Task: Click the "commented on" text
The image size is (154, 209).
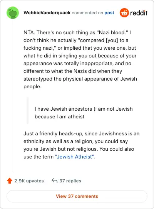Action: (87, 13)
